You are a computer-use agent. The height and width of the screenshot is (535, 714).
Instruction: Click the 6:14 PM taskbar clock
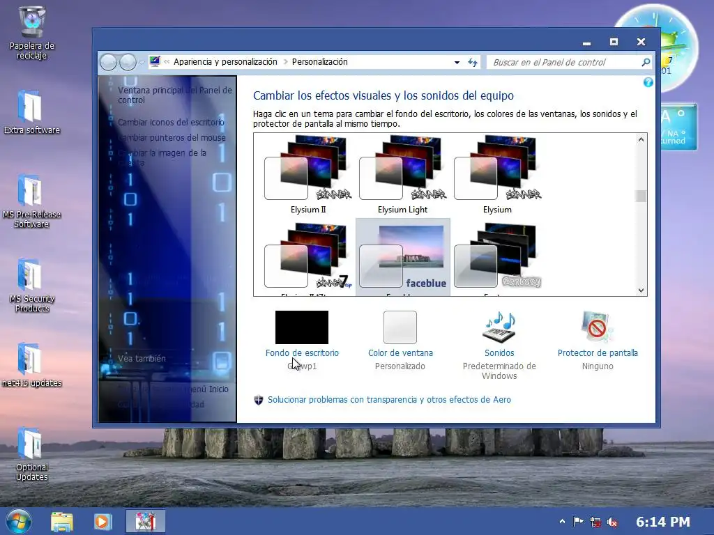click(x=662, y=522)
